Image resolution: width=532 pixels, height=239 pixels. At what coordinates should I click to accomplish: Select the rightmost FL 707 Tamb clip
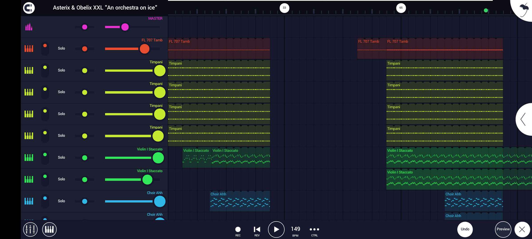[x=445, y=49]
